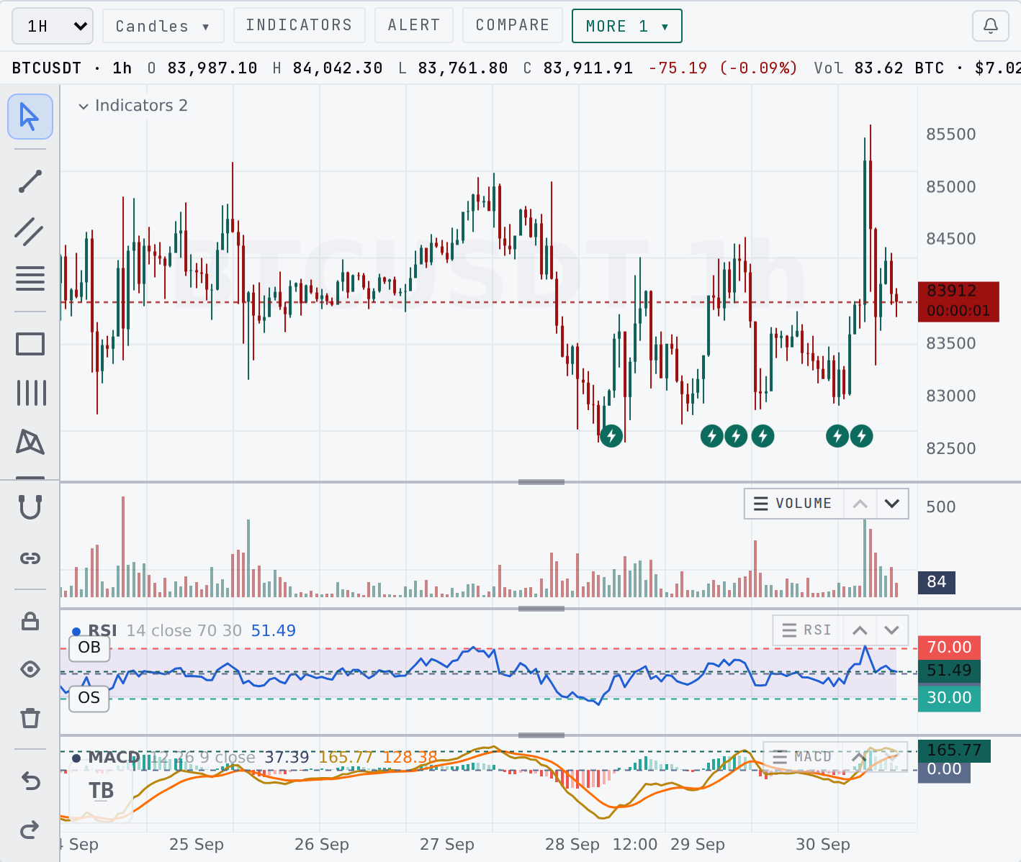Click the 27 Sep date label

coord(447,844)
